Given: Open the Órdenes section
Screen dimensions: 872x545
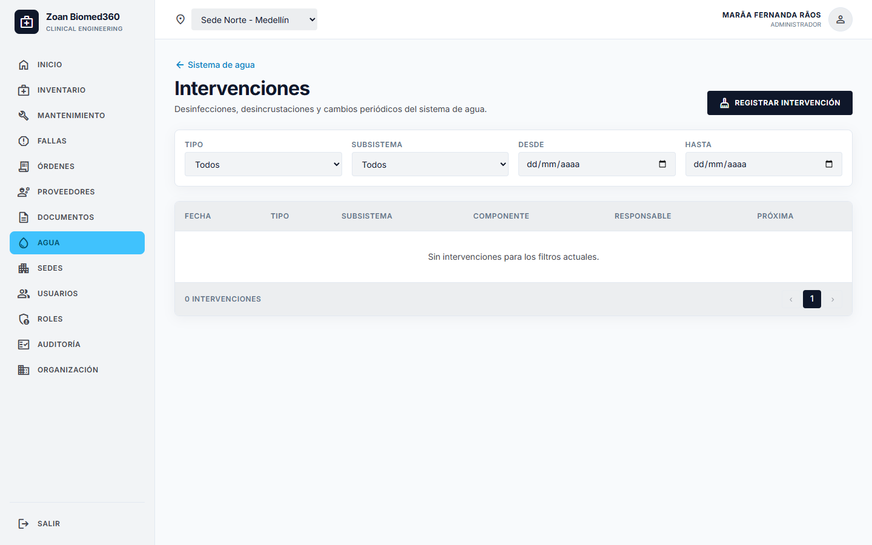Looking at the screenshot, I should 77,167.
